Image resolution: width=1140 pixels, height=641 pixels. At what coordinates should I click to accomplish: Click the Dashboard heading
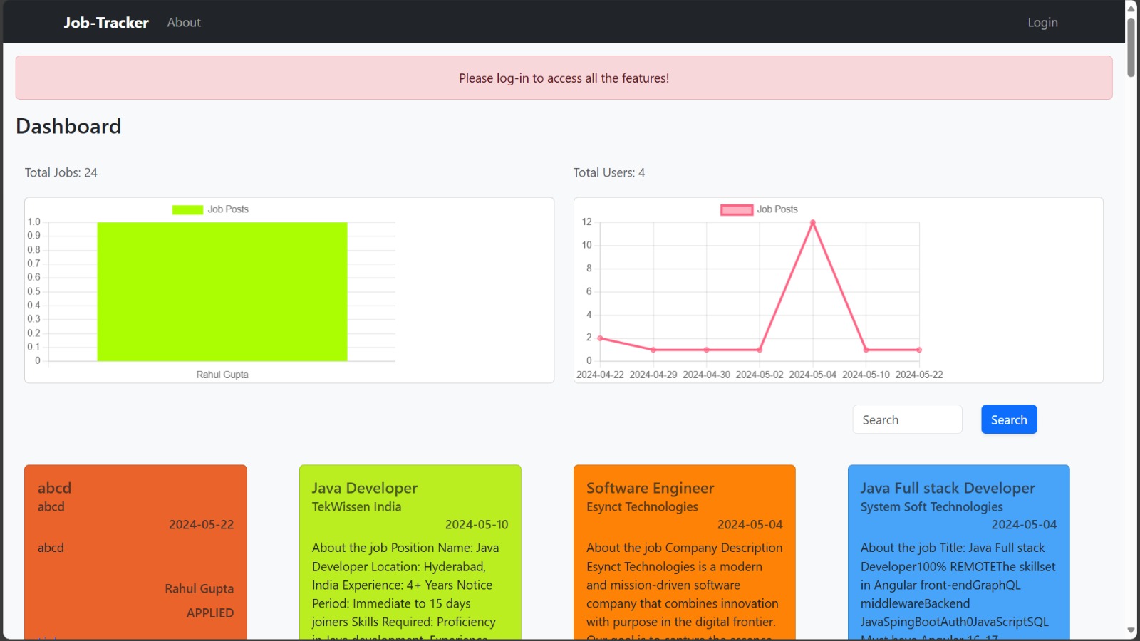click(68, 126)
